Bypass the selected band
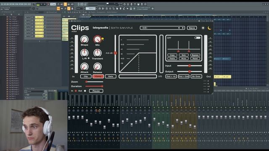269x151 pixels. point(195,55)
